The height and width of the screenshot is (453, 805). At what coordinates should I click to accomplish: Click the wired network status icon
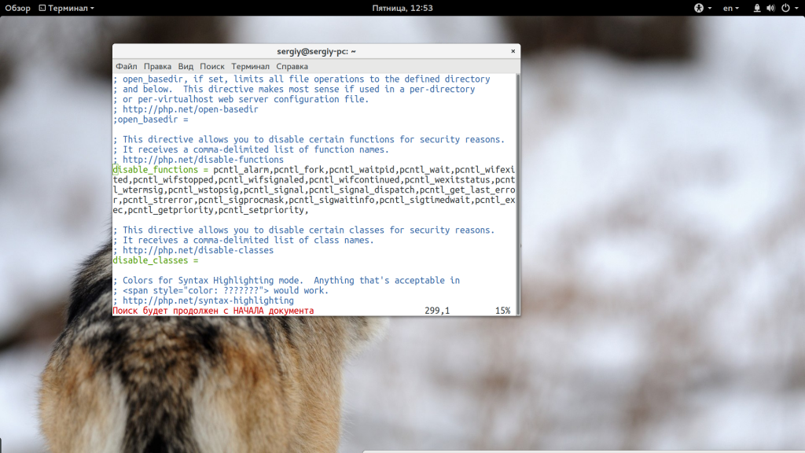[757, 8]
